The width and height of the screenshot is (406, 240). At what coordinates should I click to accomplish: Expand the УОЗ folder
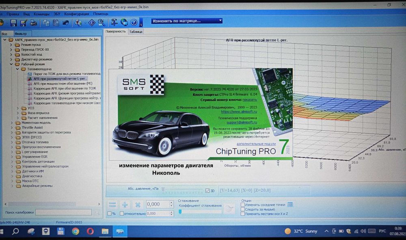(17, 108)
